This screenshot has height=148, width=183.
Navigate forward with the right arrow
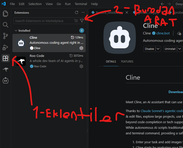169,4
